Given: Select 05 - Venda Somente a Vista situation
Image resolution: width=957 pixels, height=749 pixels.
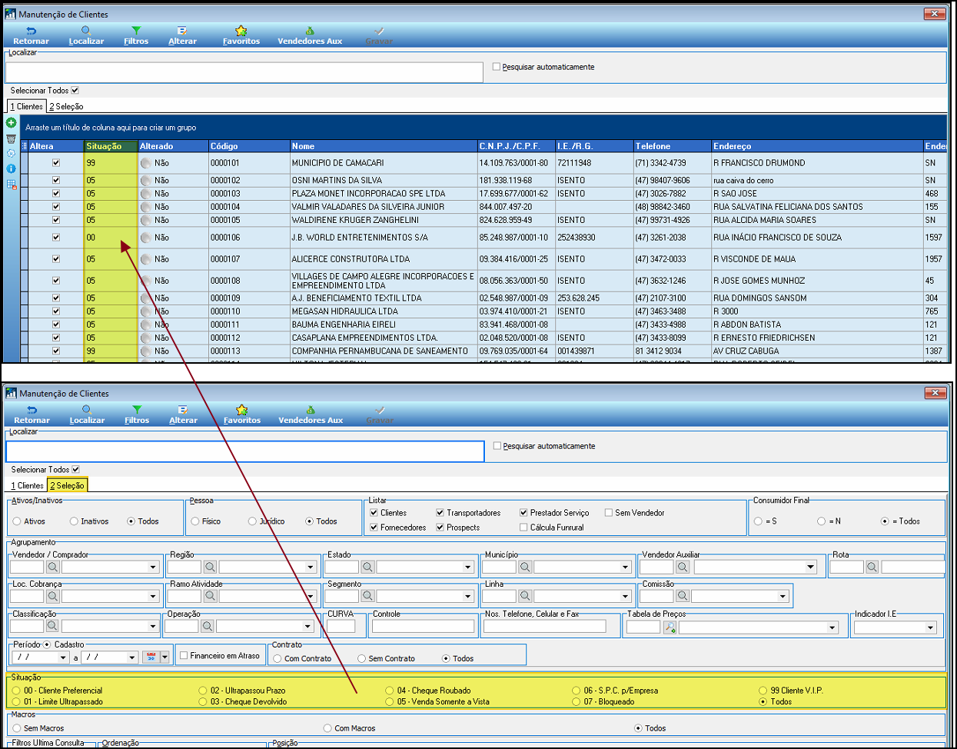Looking at the screenshot, I should [390, 701].
